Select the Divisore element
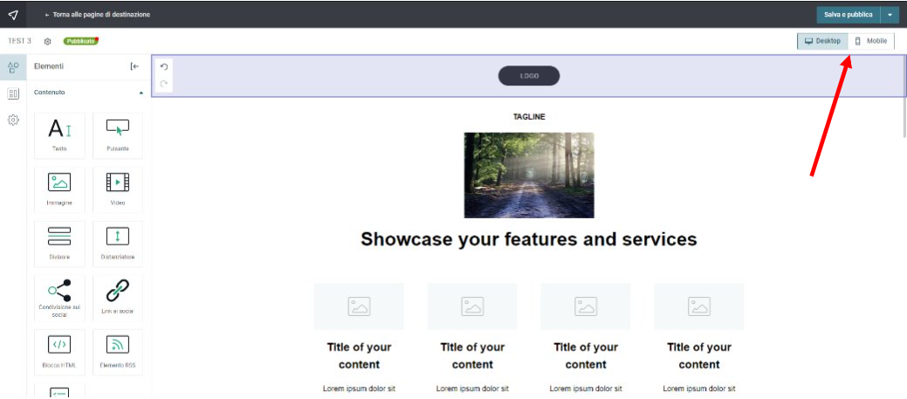This screenshot has height=399, width=907. click(x=59, y=244)
